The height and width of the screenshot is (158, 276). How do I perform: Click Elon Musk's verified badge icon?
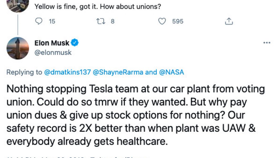pyautogui.click(x=75, y=43)
